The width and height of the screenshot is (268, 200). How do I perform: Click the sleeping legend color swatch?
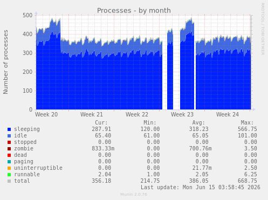click(x=9, y=129)
